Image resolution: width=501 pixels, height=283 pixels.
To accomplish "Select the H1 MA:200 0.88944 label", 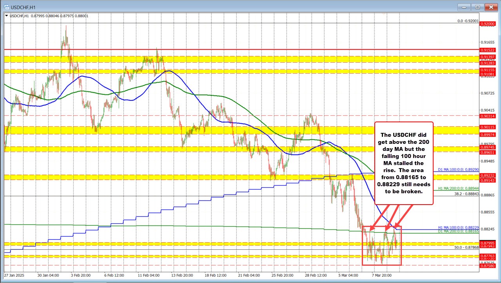I will (457, 189).
